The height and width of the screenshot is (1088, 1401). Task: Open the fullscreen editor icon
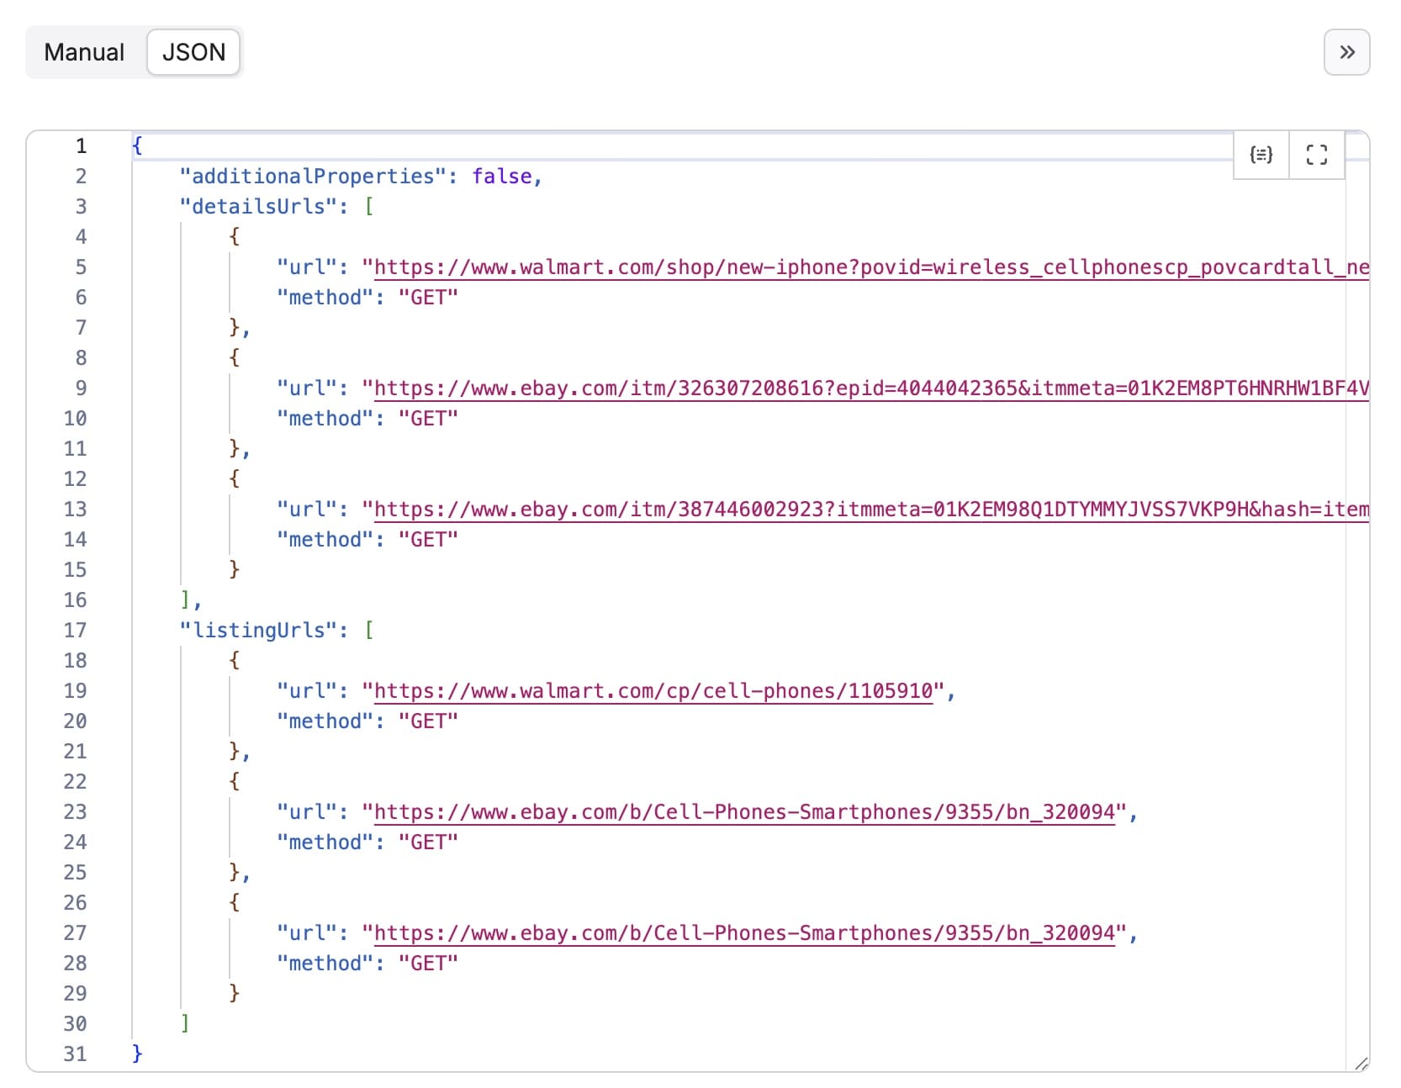tap(1316, 155)
